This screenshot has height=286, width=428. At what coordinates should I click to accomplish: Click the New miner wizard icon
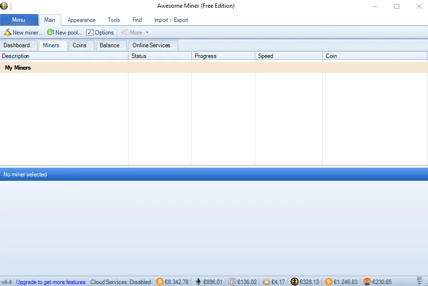click(8, 32)
